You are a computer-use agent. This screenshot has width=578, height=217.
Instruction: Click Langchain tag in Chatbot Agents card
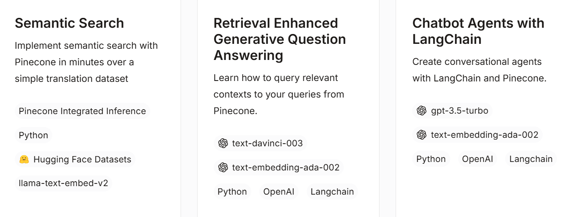point(531,159)
